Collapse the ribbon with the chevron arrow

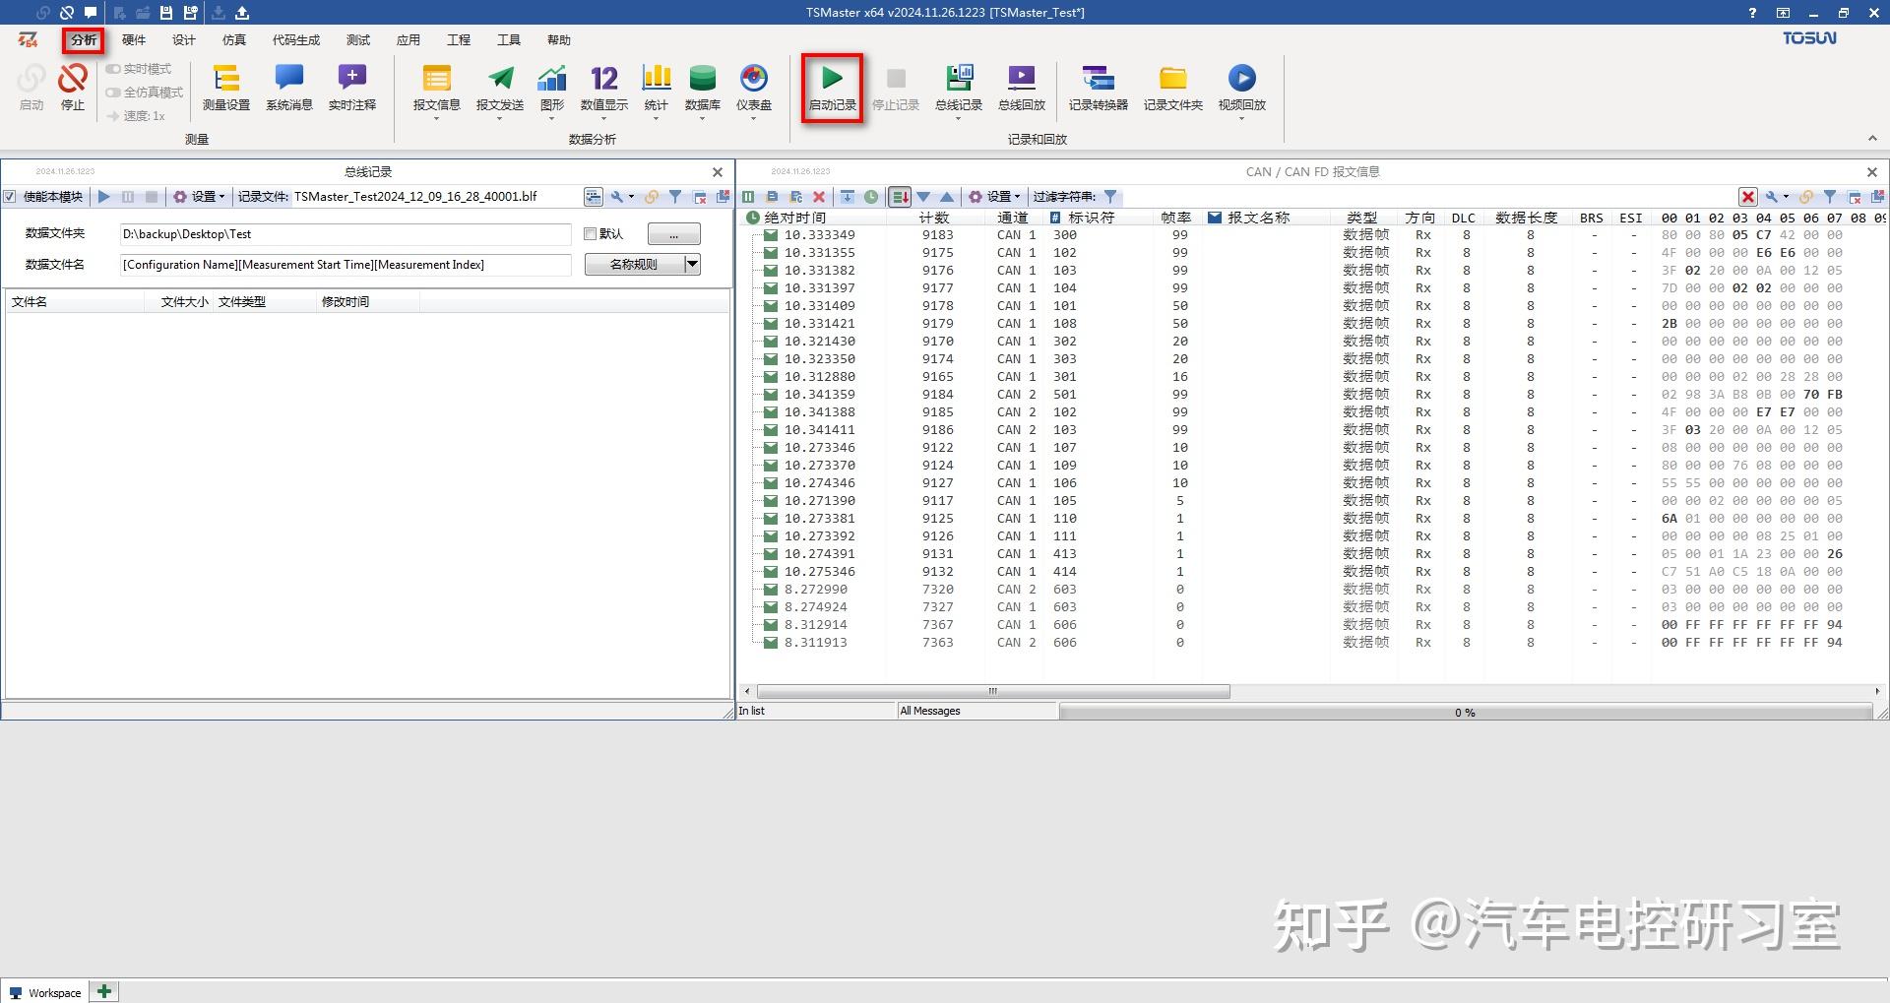[x=1871, y=138]
